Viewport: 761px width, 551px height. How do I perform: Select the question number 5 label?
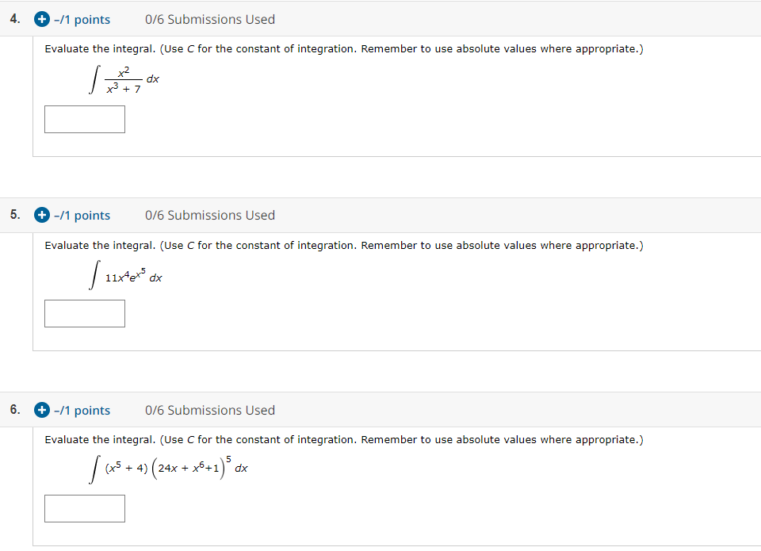pyautogui.click(x=13, y=214)
